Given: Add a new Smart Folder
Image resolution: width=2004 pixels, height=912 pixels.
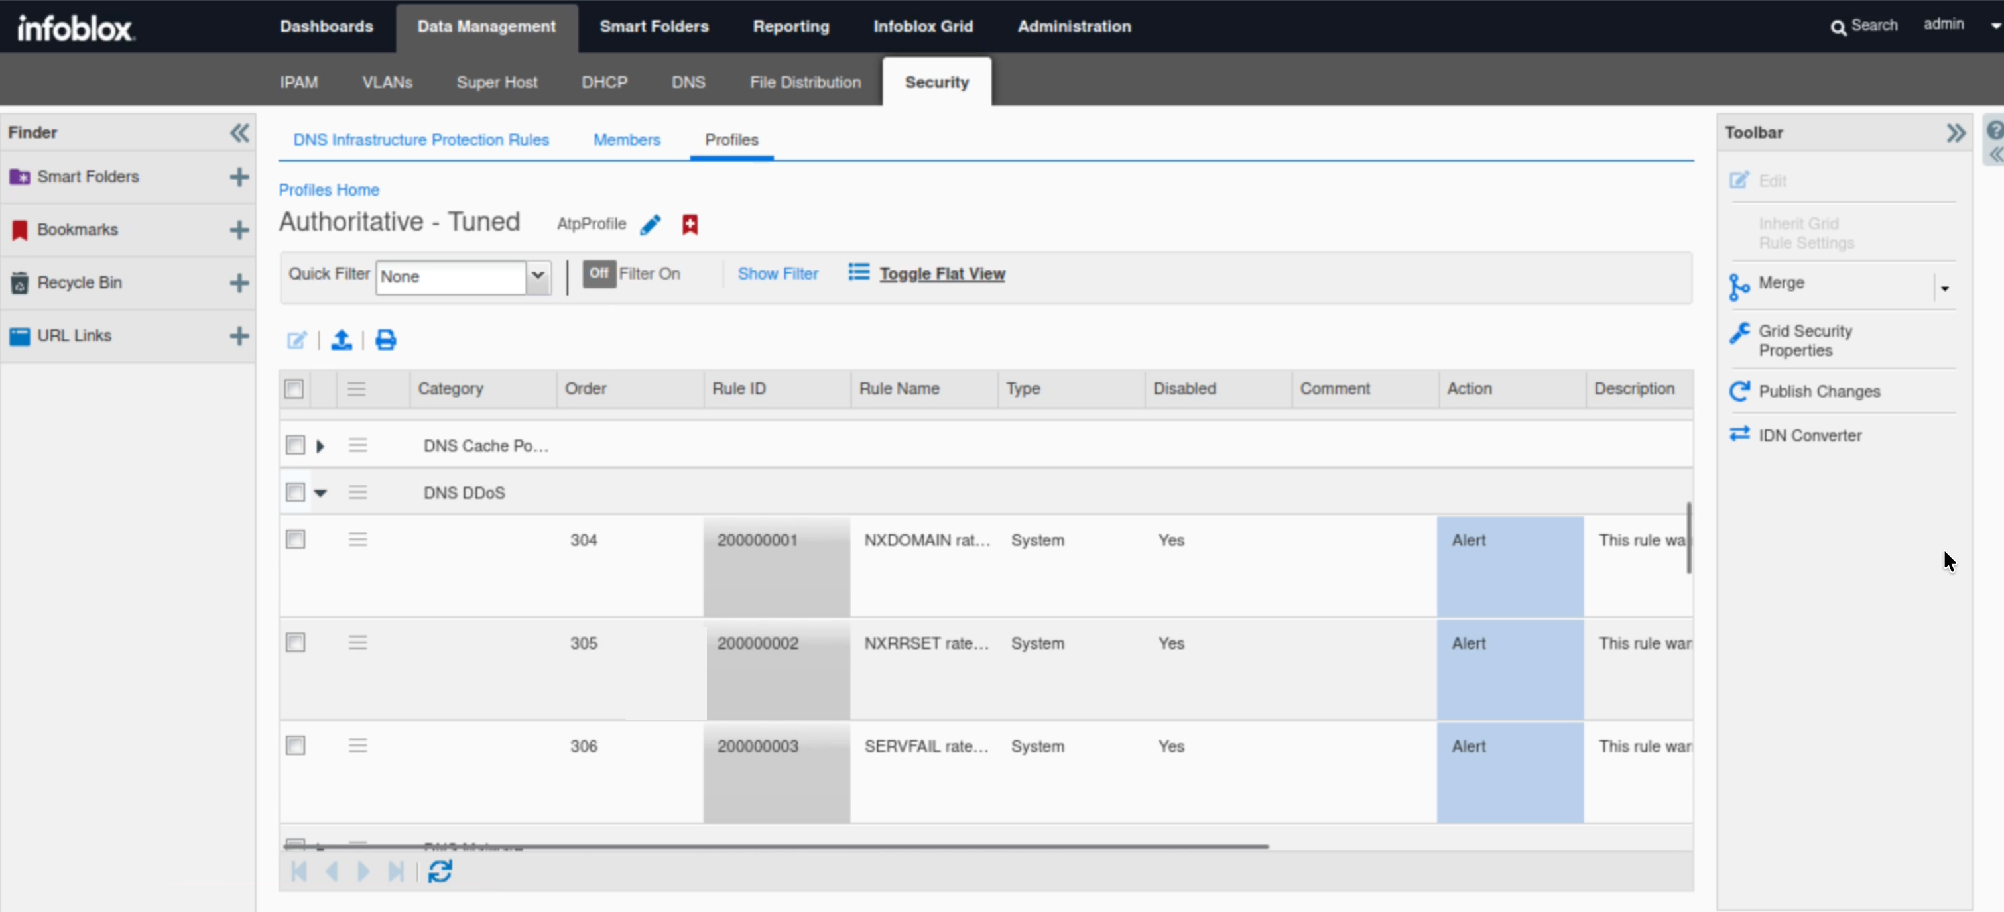Looking at the screenshot, I should point(239,177).
